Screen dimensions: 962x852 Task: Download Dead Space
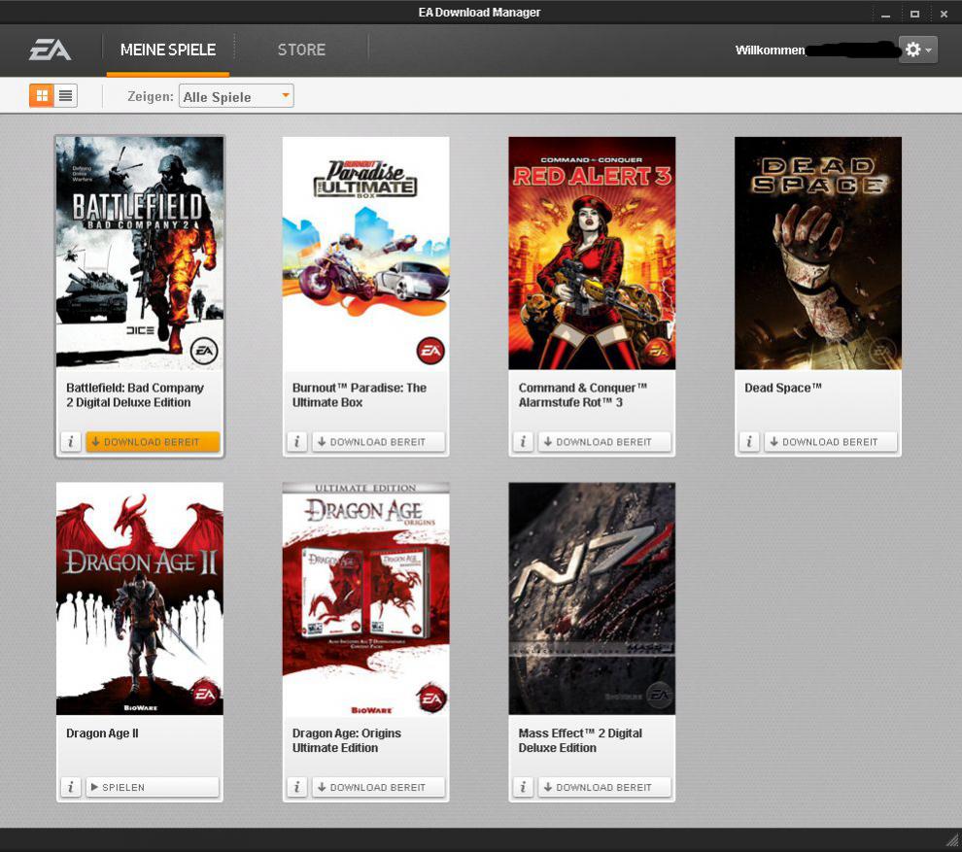click(831, 442)
